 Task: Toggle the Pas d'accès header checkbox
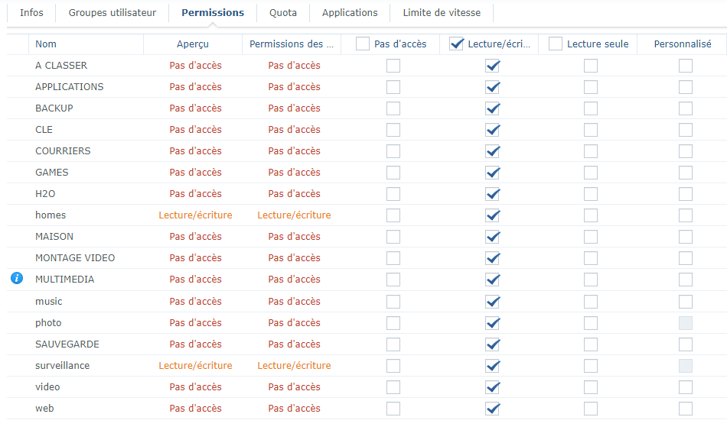pos(363,44)
